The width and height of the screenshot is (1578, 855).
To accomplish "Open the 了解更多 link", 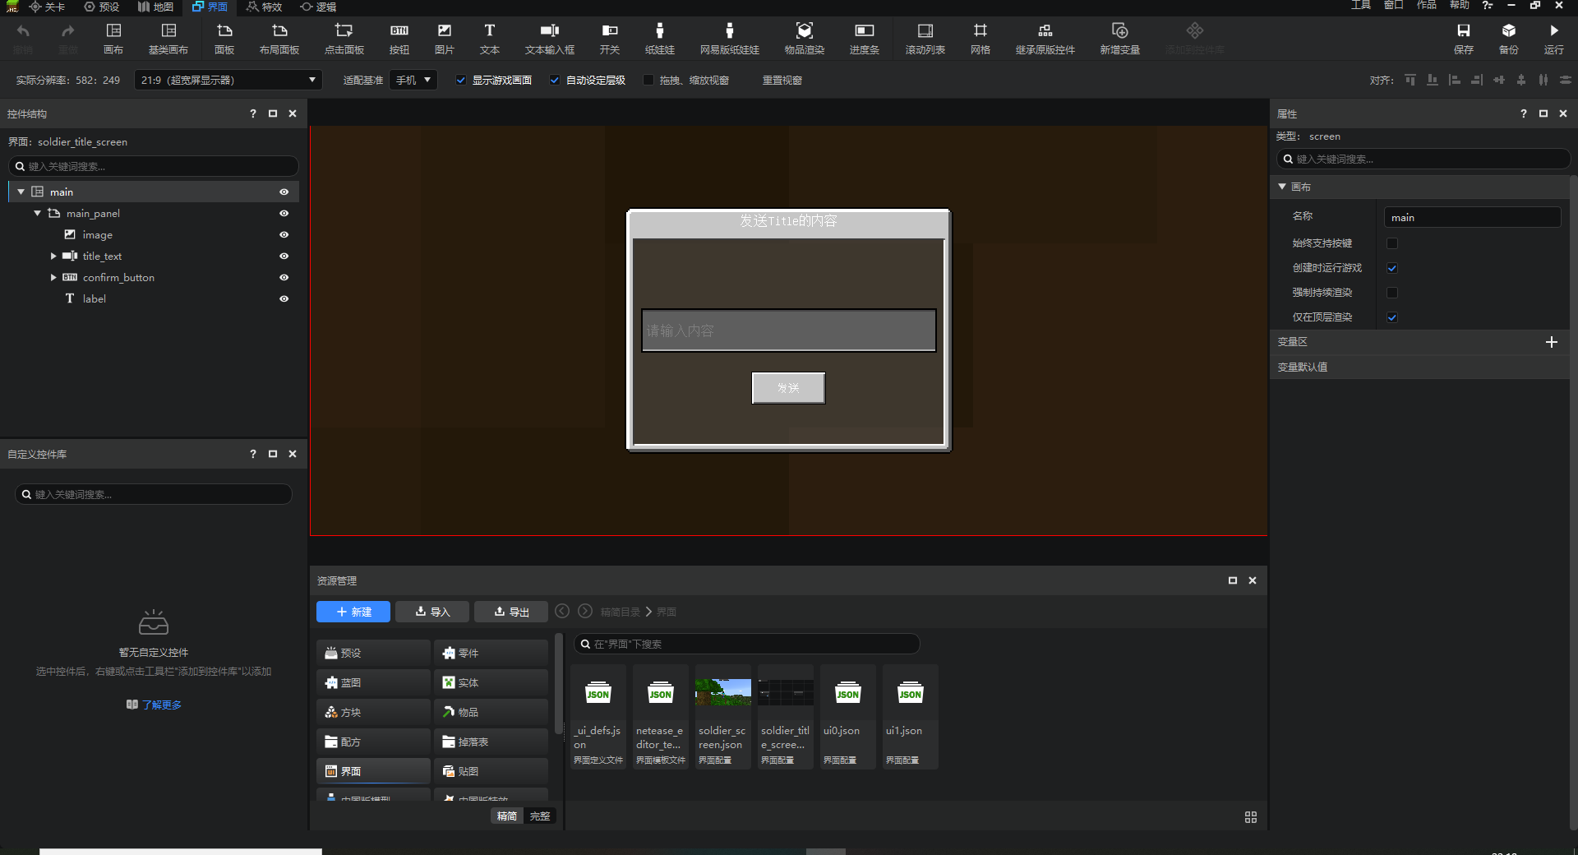I will point(161,705).
